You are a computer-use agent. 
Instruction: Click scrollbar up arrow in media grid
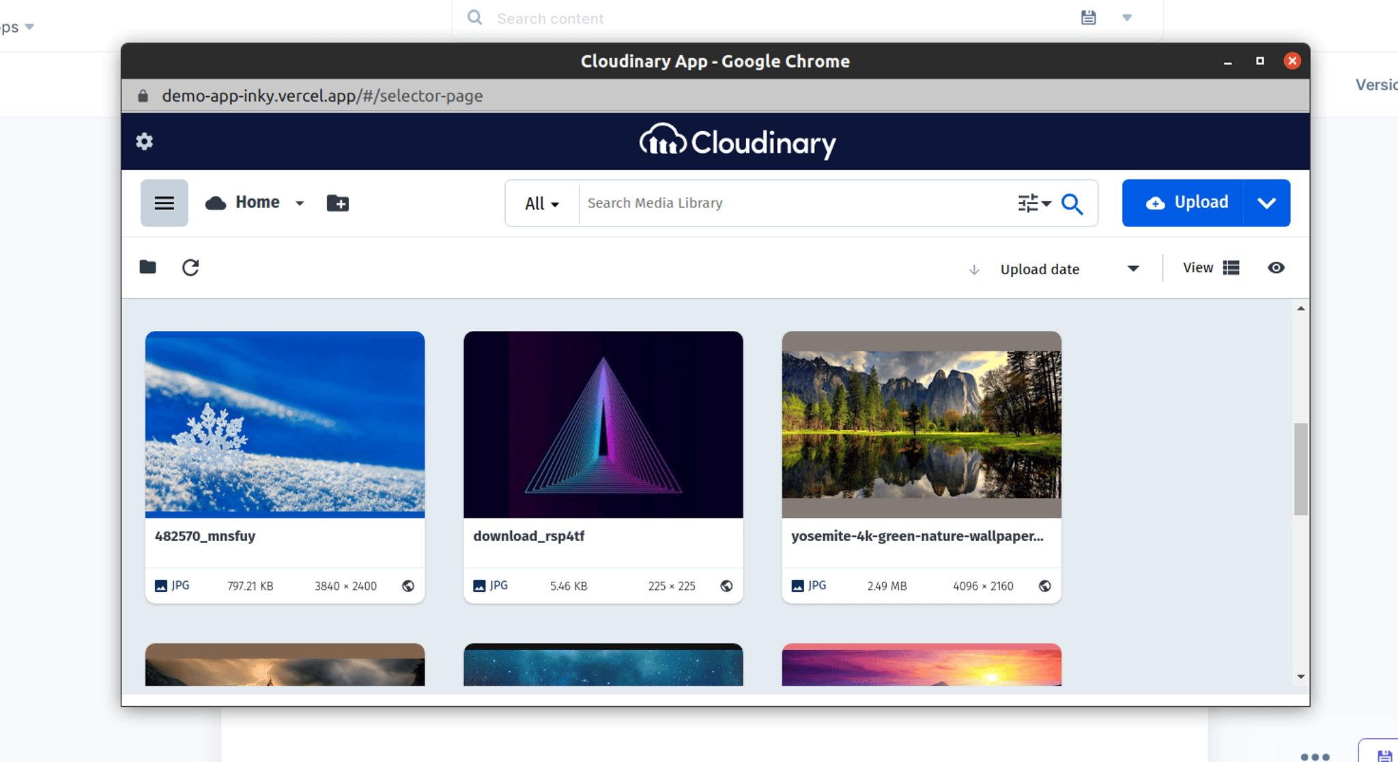coord(1300,308)
